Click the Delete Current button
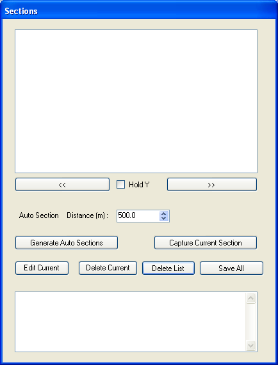 tap(108, 268)
